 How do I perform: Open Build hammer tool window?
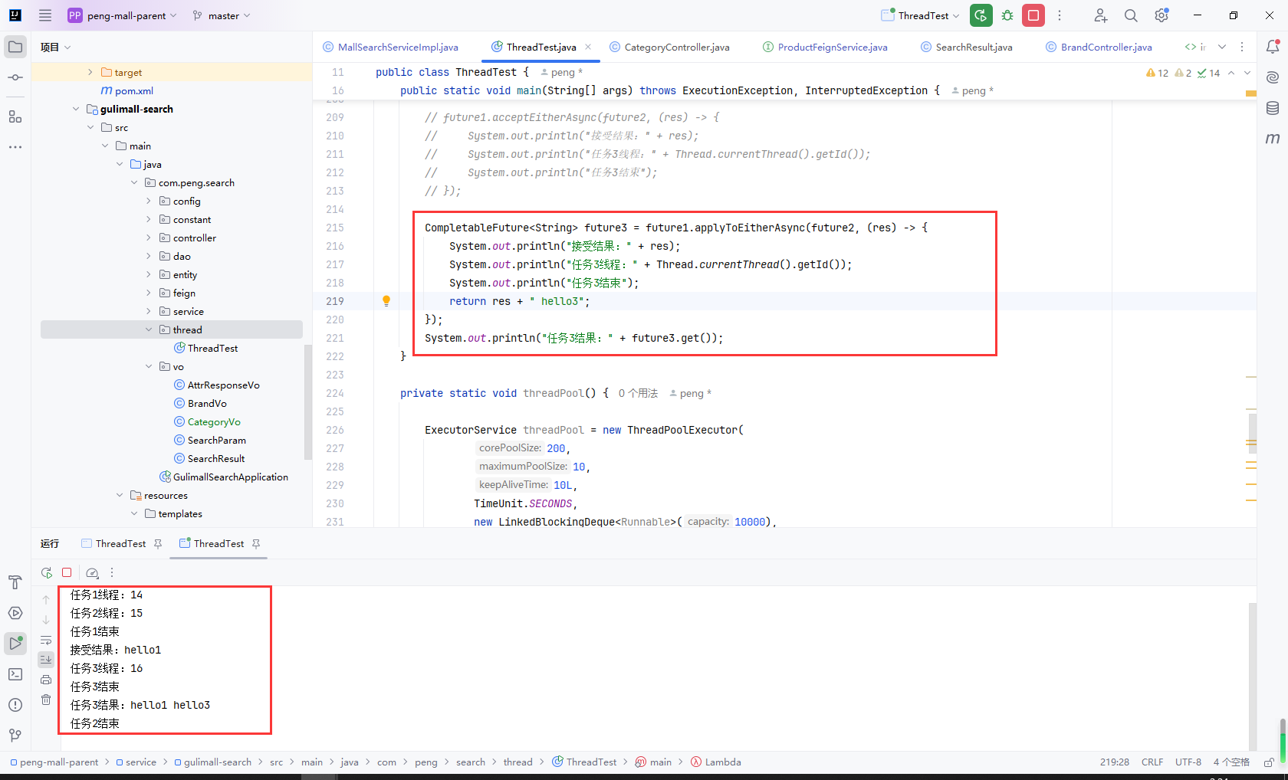point(15,582)
